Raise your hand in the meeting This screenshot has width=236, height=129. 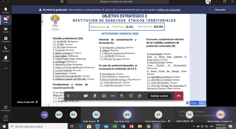pos(122,96)
